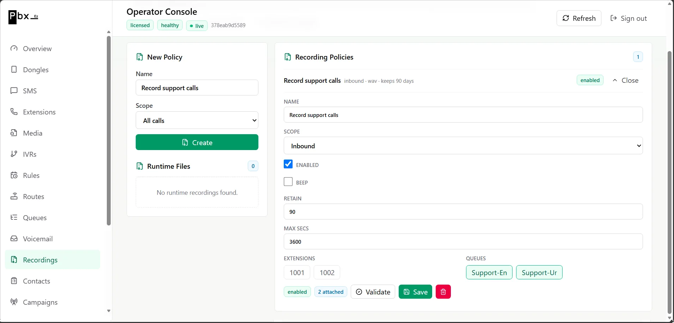Toggle the Support-Ur queue chip
Screen dimensions: 674x323
coord(539,272)
